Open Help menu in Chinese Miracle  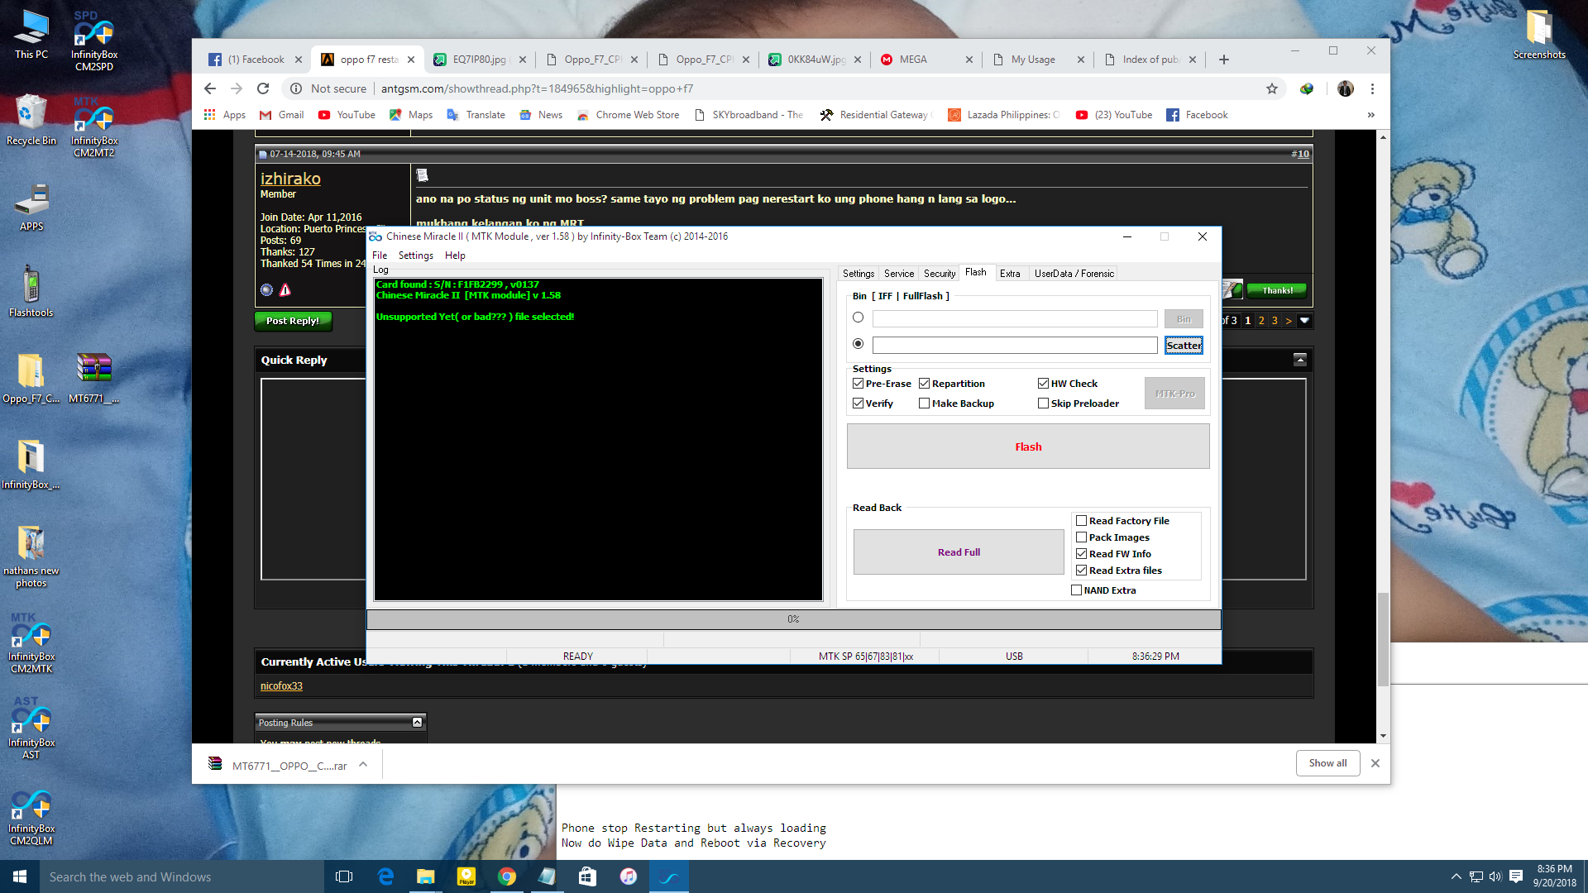coord(455,255)
